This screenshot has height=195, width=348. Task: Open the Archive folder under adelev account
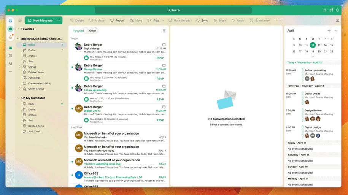click(x=42, y=55)
